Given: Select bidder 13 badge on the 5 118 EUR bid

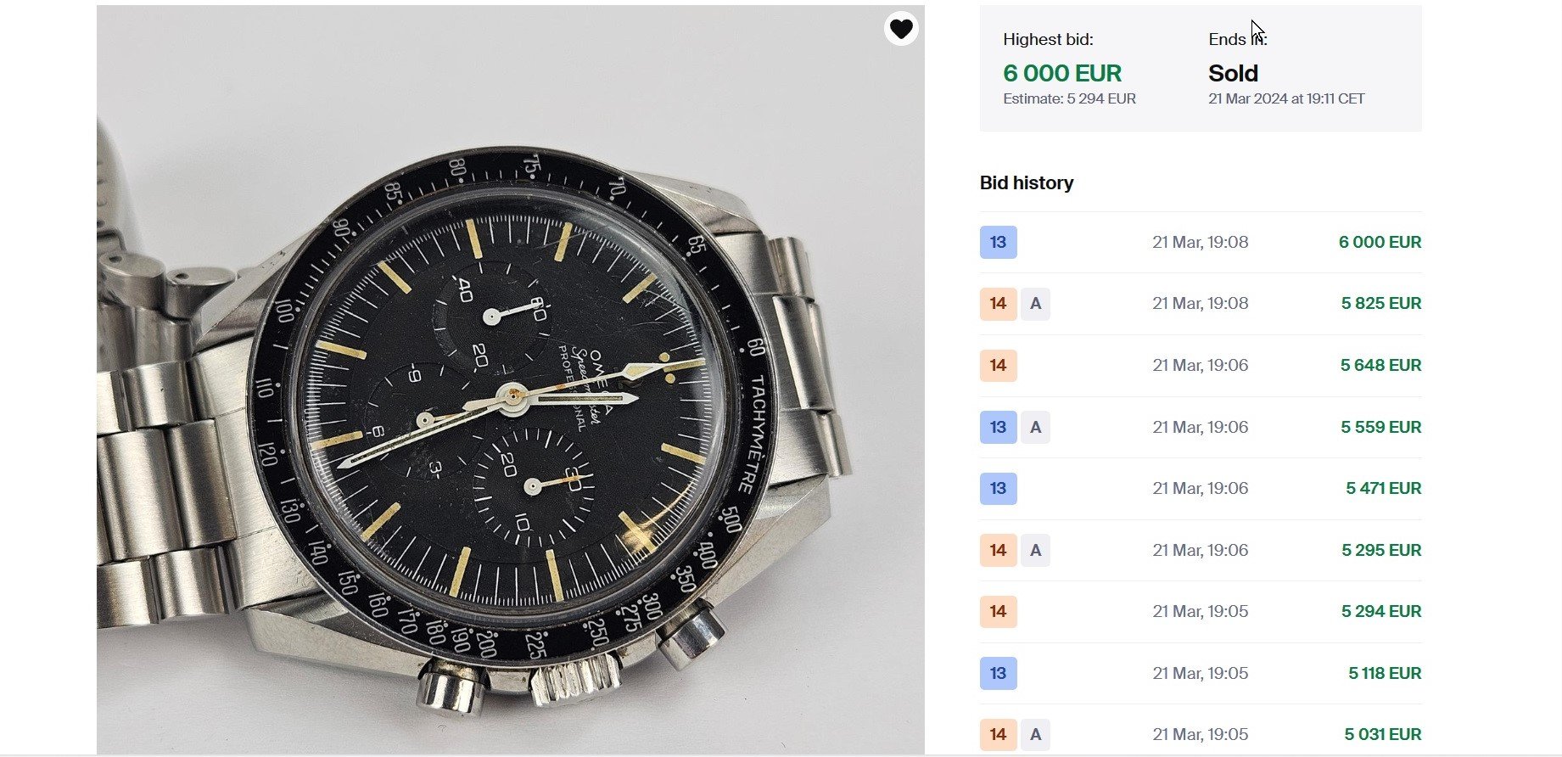Looking at the screenshot, I should [x=998, y=673].
